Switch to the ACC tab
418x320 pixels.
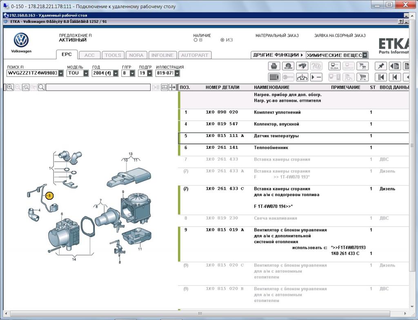(89, 55)
